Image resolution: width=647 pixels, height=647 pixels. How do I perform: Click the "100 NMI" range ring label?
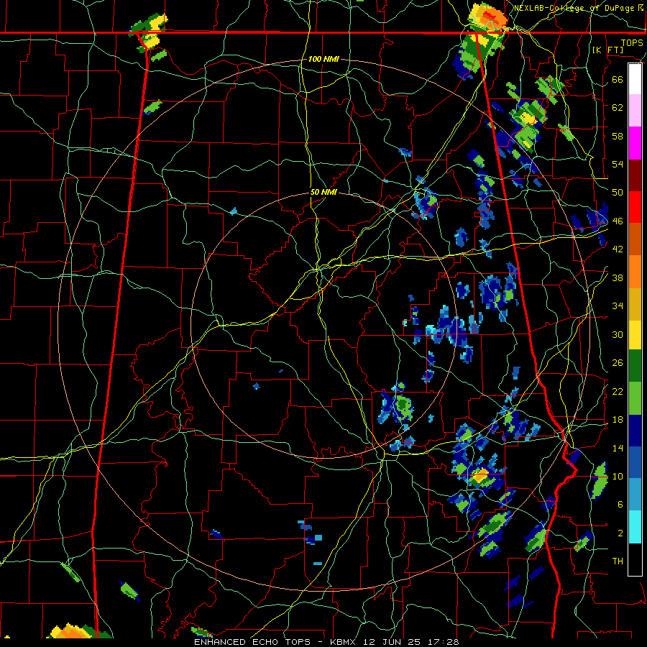tap(323, 60)
